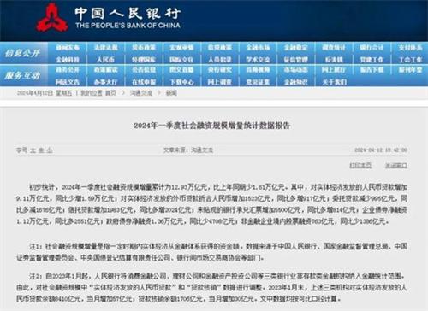428x311 pixels.
Task: Select 关于我们 in the navigation
Action: pos(334,82)
